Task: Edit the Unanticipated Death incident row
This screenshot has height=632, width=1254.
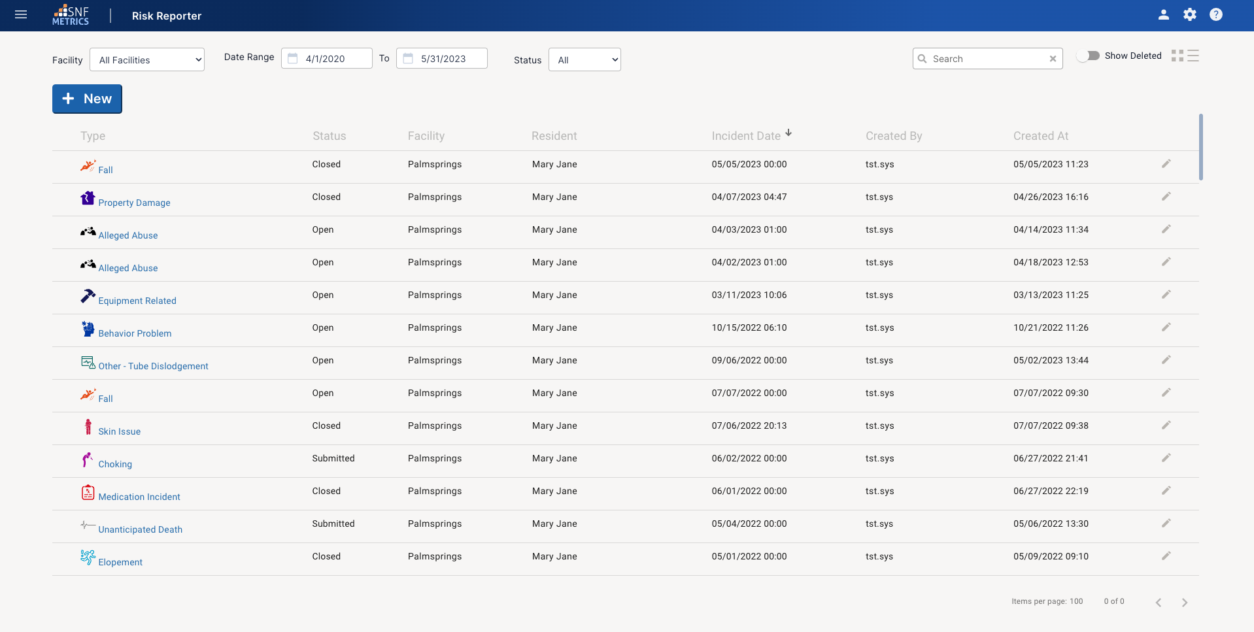Action: tap(1166, 524)
